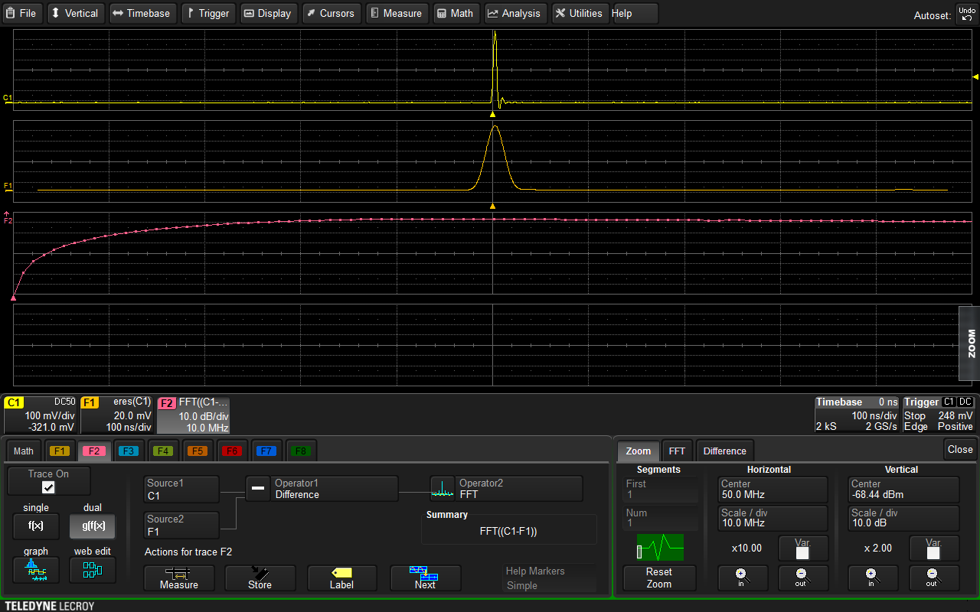Click the Next action for trace F2
980x612 pixels.
425,578
